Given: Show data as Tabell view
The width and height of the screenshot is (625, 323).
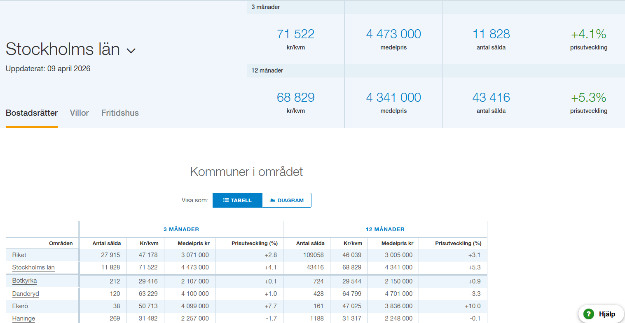Looking at the screenshot, I should pos(237,200).
